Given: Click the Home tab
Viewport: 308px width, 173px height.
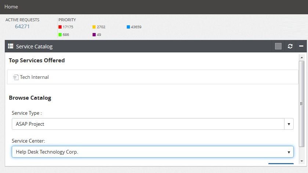Looking at the screenshot, I should pyautogui.click(x=11, y=7).
